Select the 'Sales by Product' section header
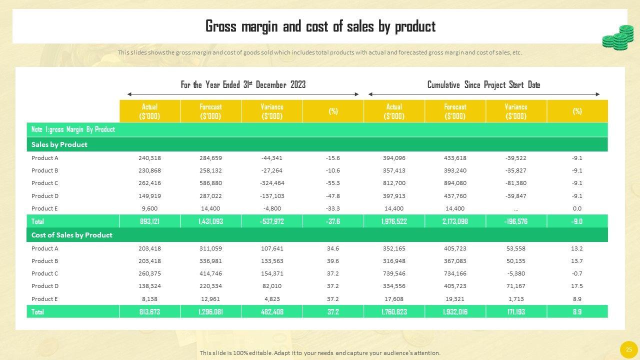The height and width of the screenshot is (360, 640). 317,144
